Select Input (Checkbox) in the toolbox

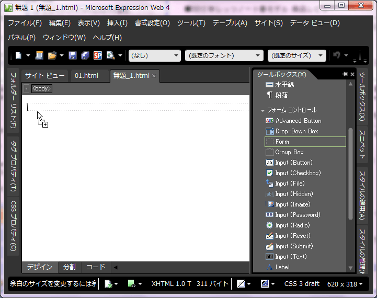[305, 173]
